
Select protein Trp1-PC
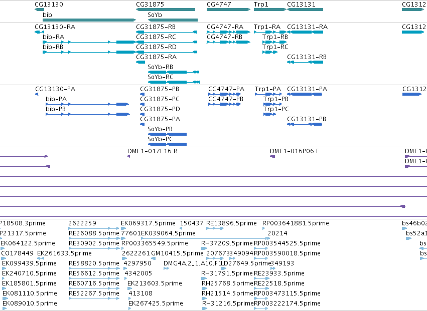pyautogui.click(x=276, y=109)
